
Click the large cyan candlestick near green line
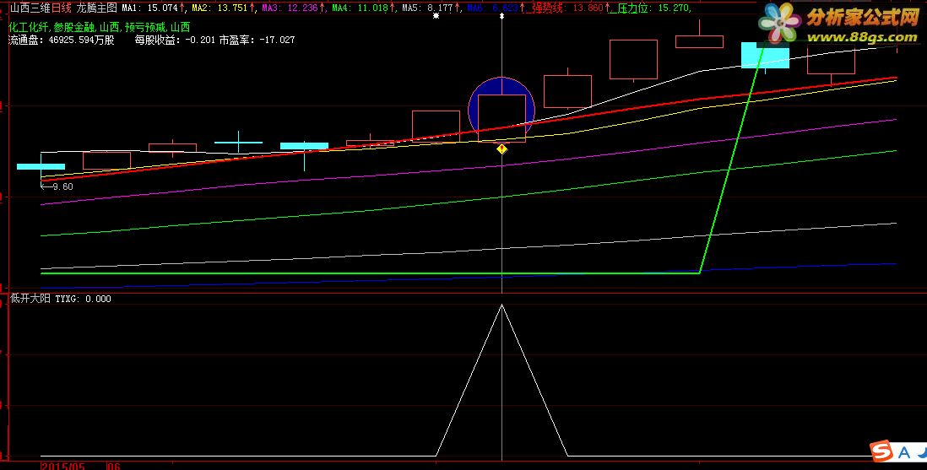pos(765,55)
